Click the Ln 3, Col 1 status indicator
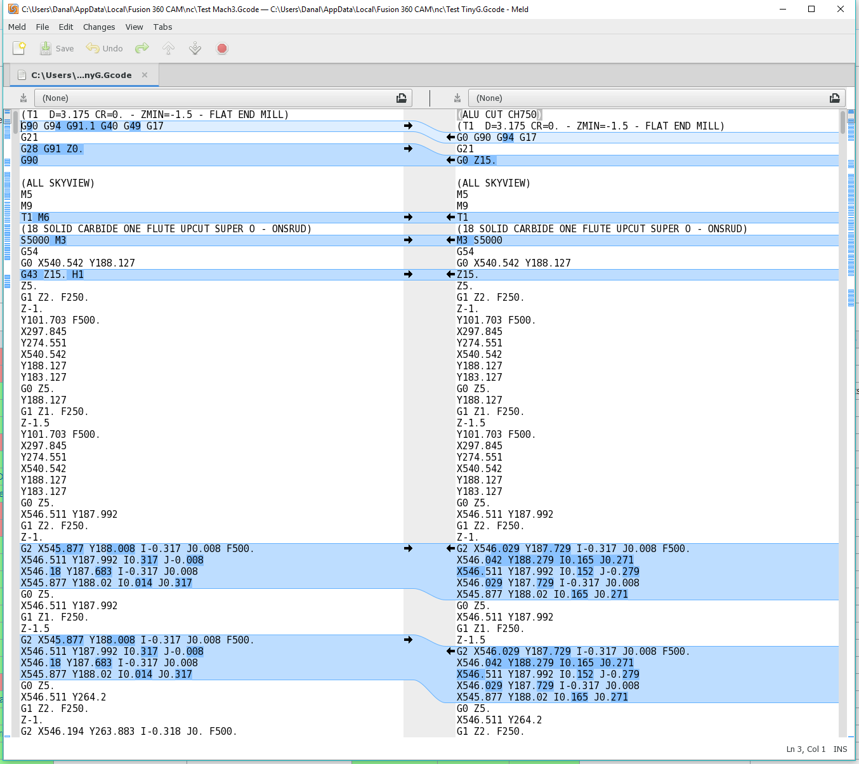 pyautogui.click(x=806, y=749)
